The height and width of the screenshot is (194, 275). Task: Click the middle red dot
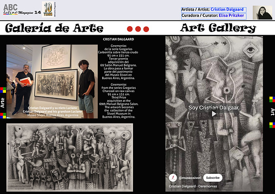[138, 29]
